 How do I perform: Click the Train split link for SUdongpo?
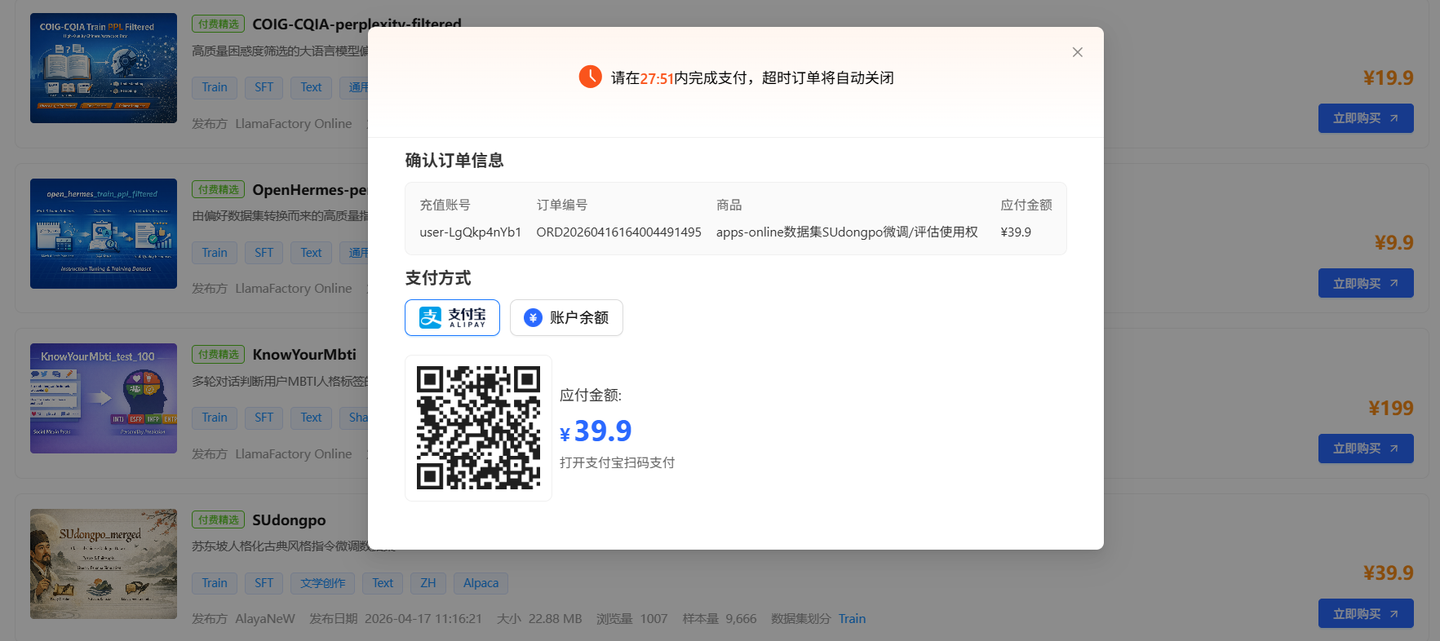[852, 619]
